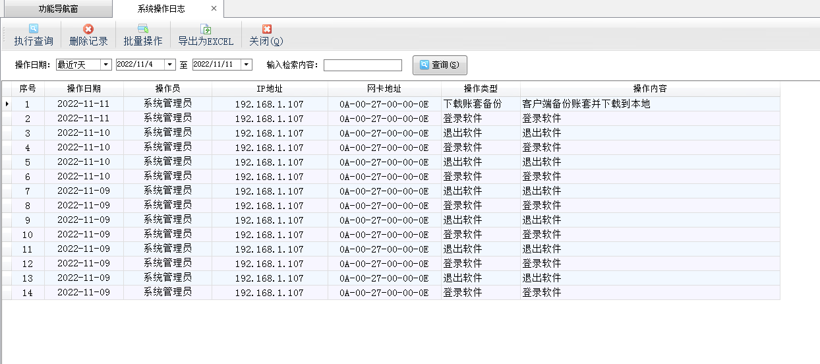Click the 操作类型 column header
Viewport: 820px width, 364px height.
(481, 89)
